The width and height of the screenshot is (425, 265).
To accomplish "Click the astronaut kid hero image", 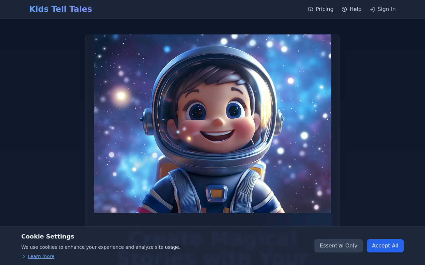I will click(x=212, y=124).
